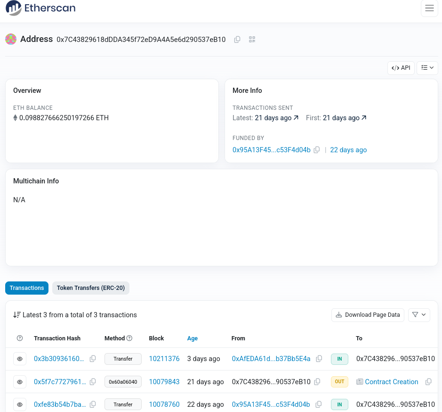The height and width of the screenshot is (412, 442).
Task: Switch to Token Transfers (ERC-20) tab
Action: 91,288
